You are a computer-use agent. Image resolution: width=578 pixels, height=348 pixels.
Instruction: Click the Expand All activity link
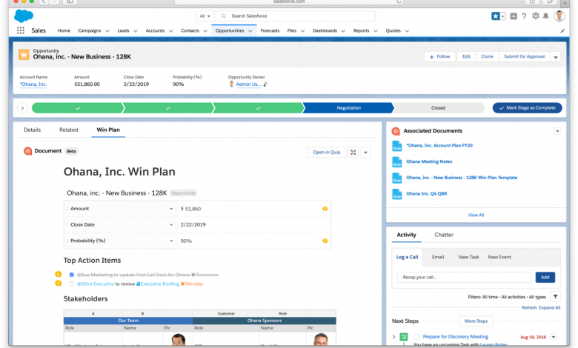(550, 308)
